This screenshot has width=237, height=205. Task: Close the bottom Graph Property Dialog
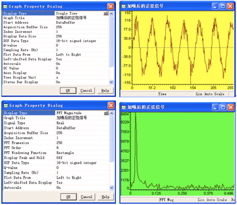(x=111, y=105)
